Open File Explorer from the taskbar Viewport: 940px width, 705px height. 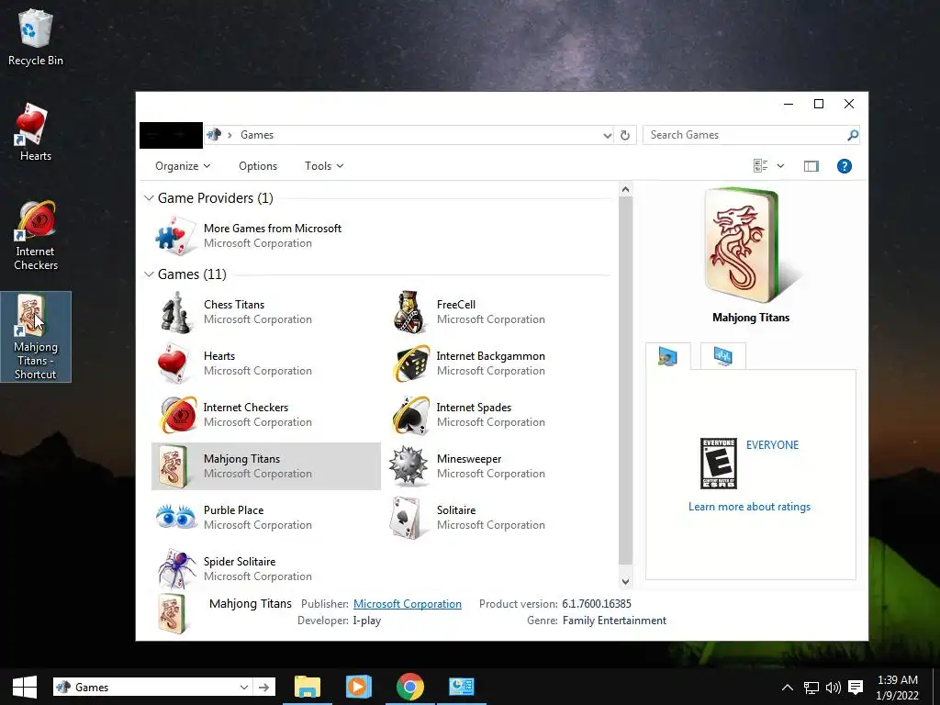coord(308,687)
